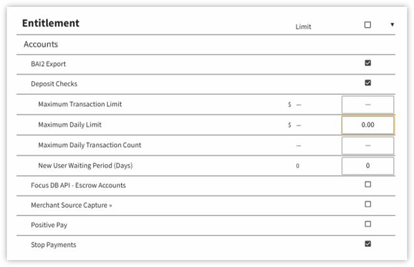
Task: Select the BAI2 Export label
Action: 48,64
